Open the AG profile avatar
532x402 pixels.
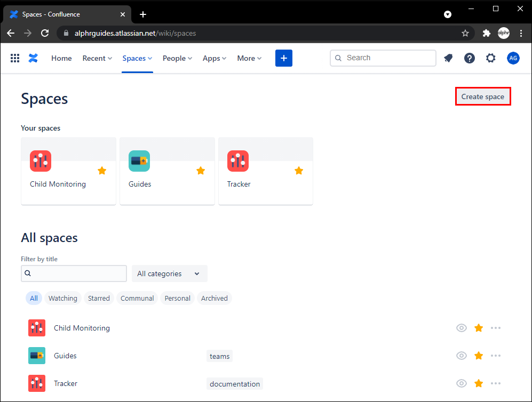click(513, 58)
